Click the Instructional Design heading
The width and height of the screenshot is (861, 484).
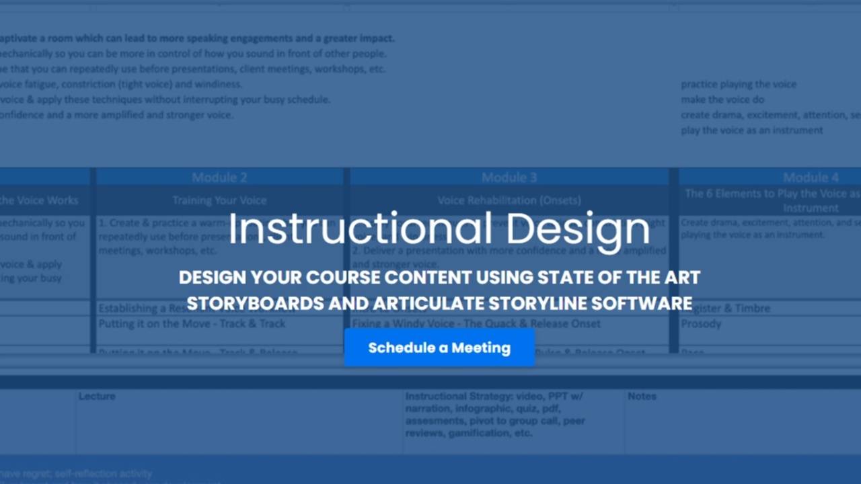(439, 228)
